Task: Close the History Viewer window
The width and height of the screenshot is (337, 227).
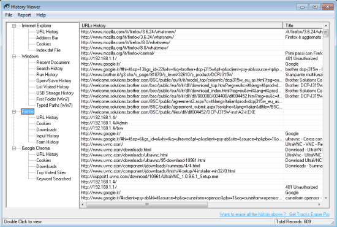Action: click(328, 7)
